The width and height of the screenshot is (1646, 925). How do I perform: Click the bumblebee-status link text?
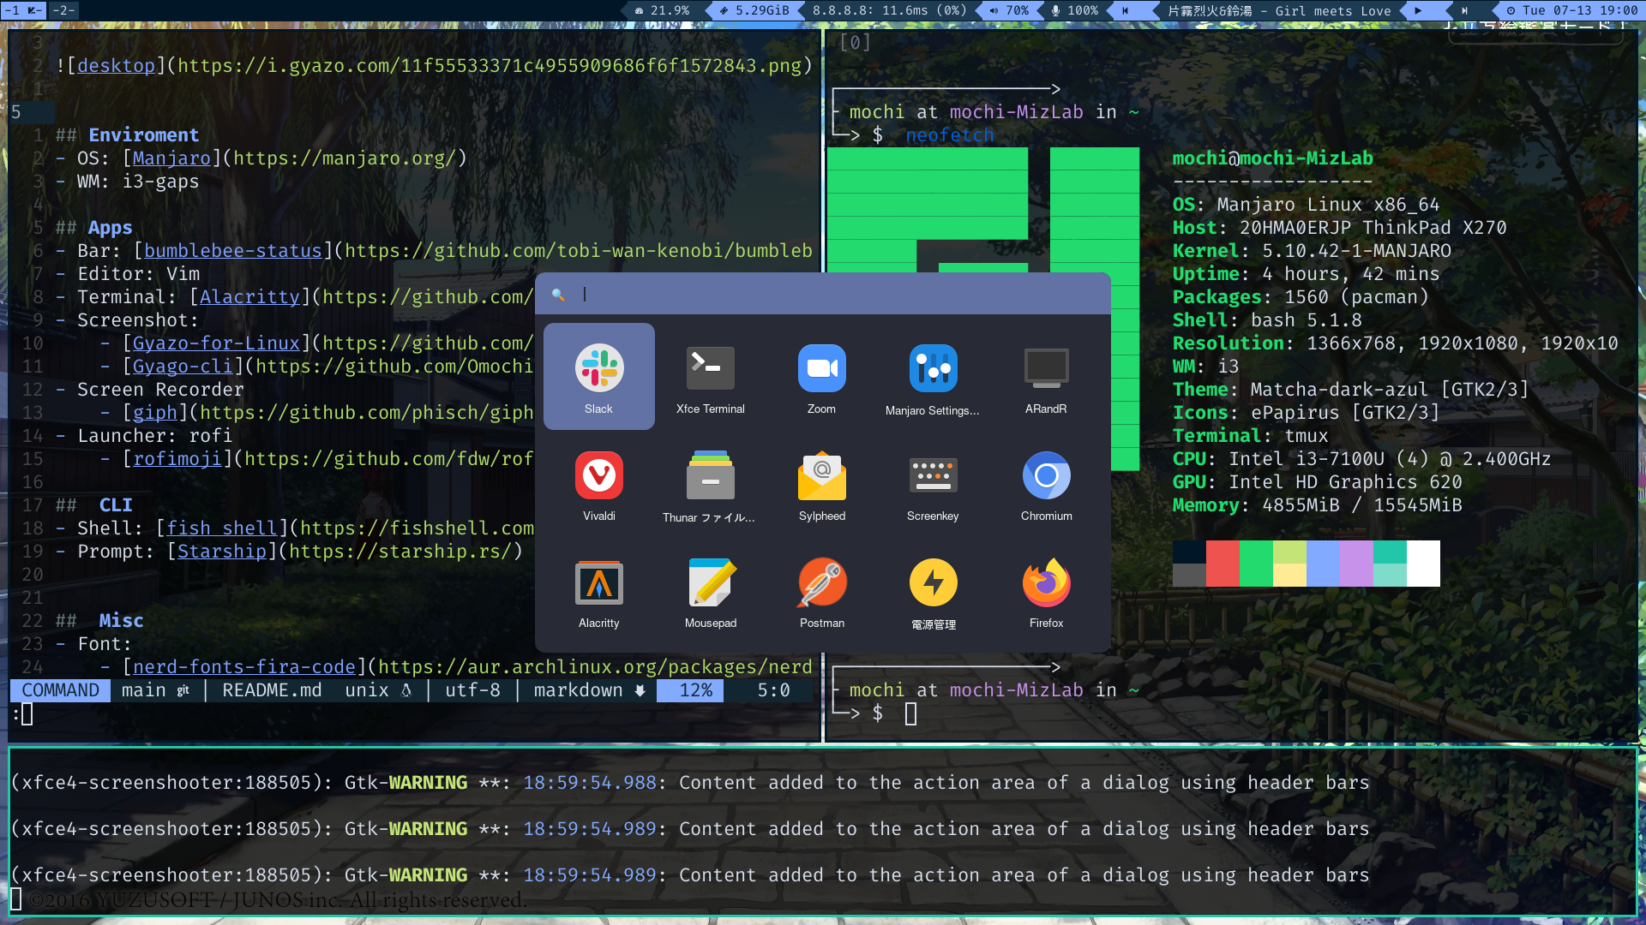point(233,251)
